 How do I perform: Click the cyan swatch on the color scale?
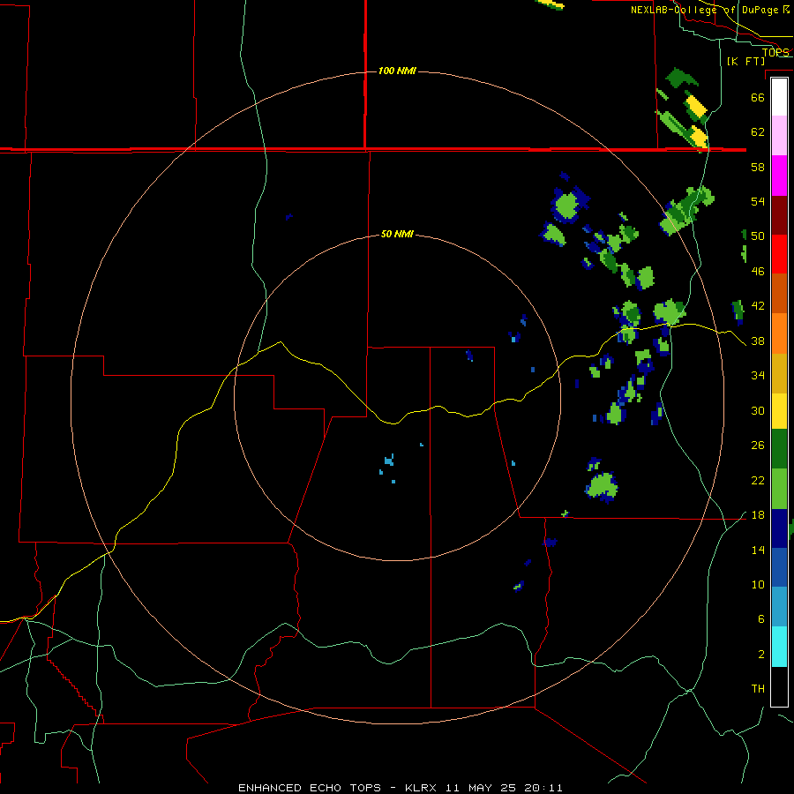[779, 646]
